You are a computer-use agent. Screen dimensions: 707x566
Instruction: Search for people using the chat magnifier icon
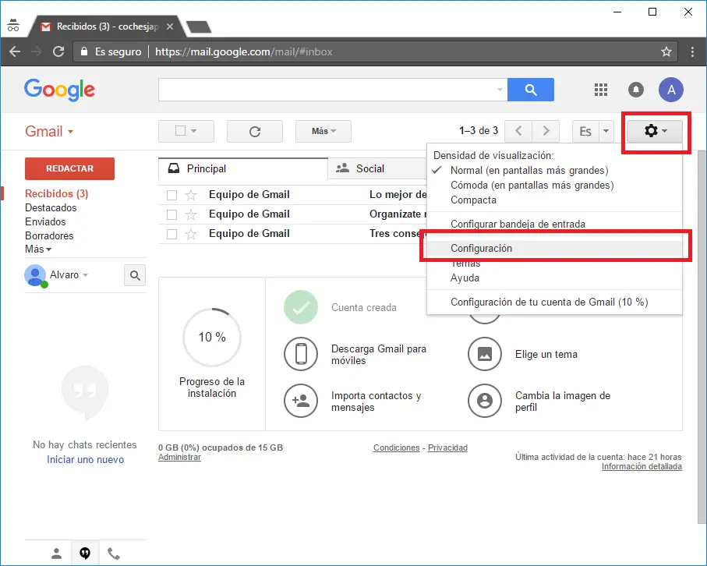click(135, 275)
